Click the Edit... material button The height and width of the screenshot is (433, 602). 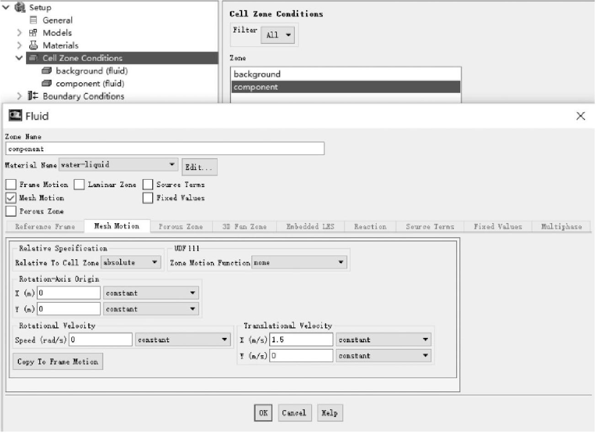point(199,167)
